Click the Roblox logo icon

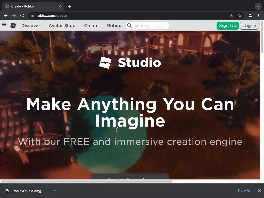click(x=13, y=26)
